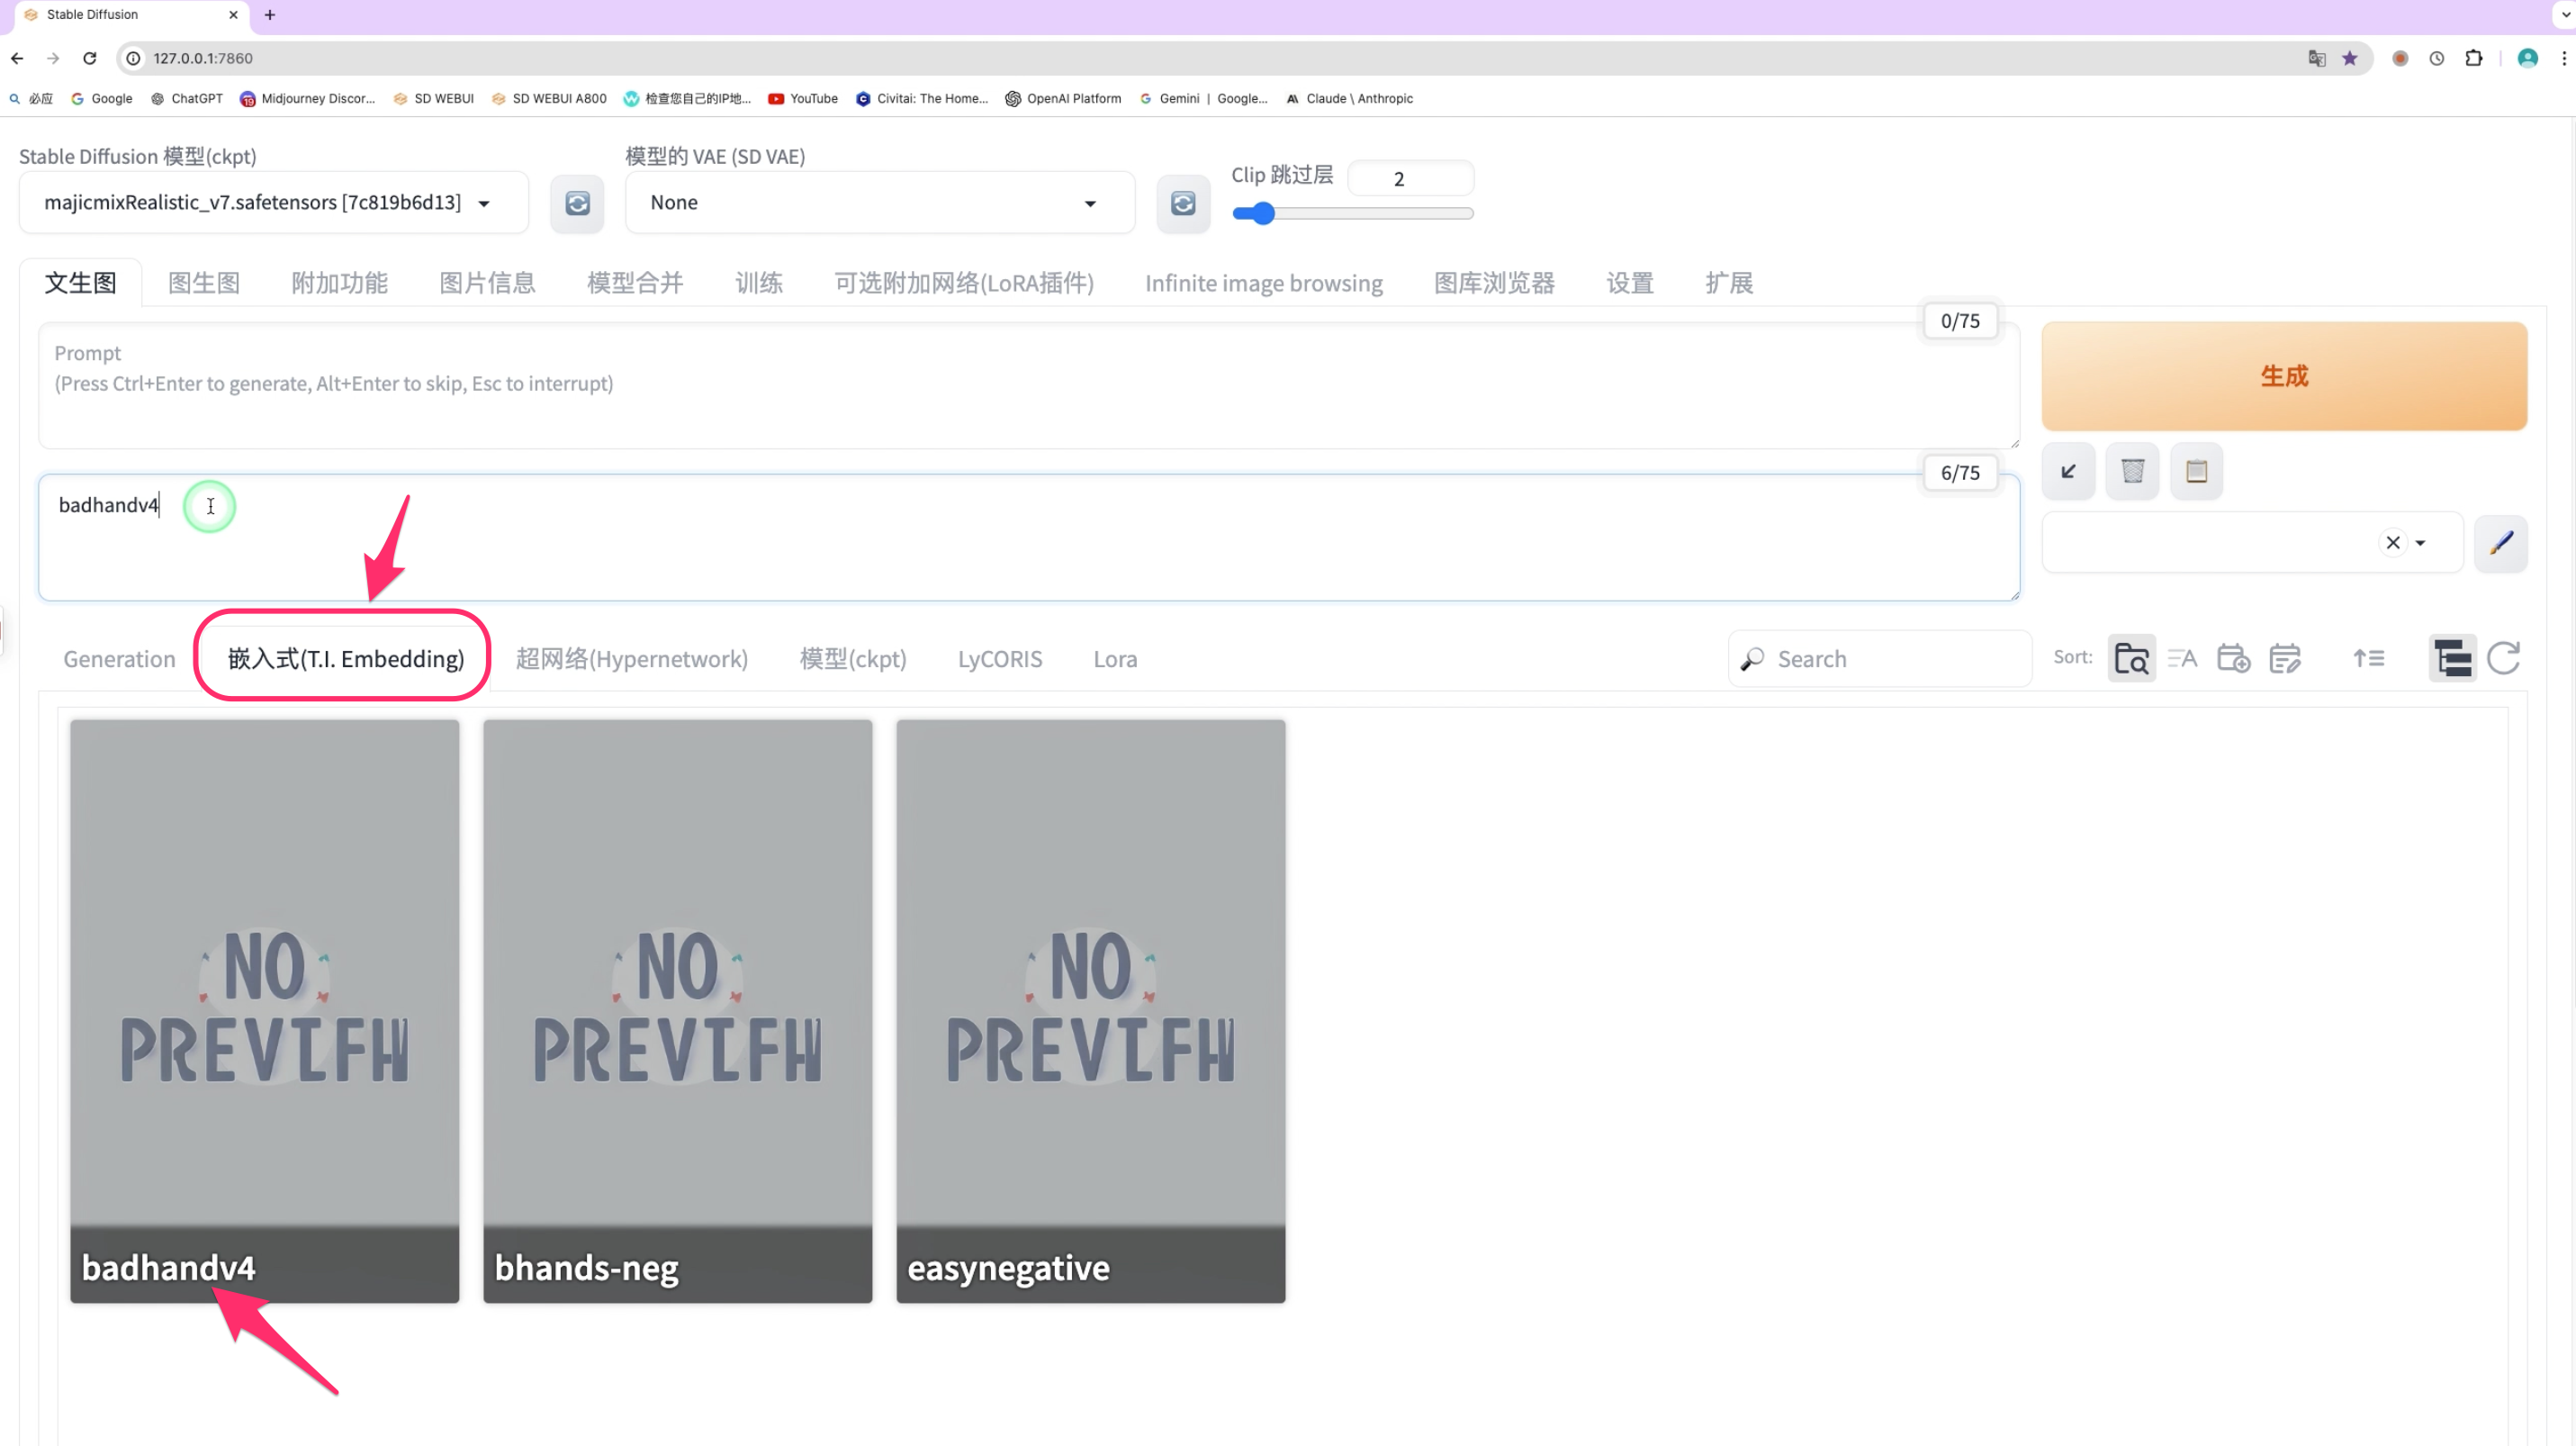This screenshot has height=1446, width=2576.
Task: Switch to the Generation sub-tab
Action: (119, 659)
